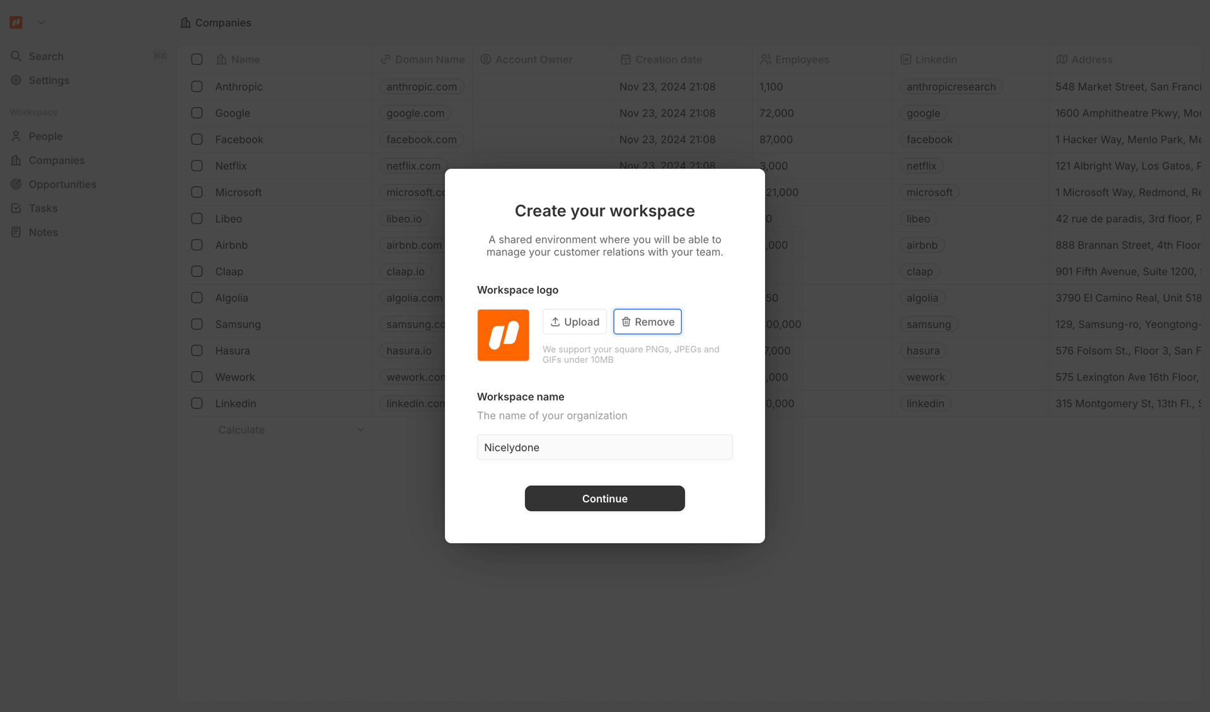Click the Search magnifier icon in sidebar
The image size is (1210, 712).
pos(16,56)
